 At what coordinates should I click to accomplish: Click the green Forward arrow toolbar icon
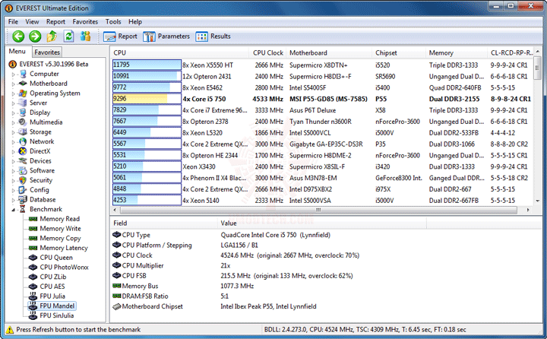(35, 36)
